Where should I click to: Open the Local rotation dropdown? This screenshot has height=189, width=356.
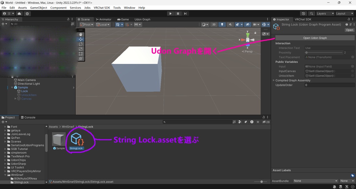coord(103,25)
